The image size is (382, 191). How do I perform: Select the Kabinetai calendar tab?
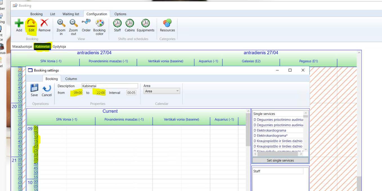tap(42, 47)
